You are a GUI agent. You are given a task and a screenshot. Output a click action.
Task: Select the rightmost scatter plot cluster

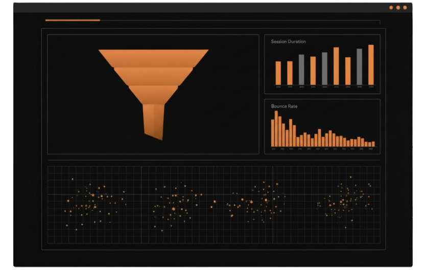pos(345,202)
